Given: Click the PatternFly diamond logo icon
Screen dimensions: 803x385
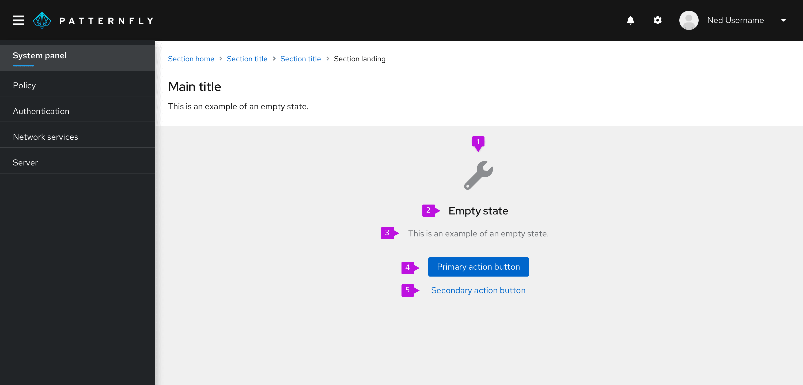Looking at the screenshot, I should click(43, 20).
